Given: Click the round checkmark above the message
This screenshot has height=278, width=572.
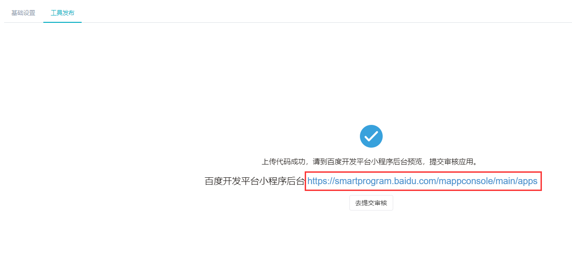Looking at the screenshot, I should click(x=371, y=136).
